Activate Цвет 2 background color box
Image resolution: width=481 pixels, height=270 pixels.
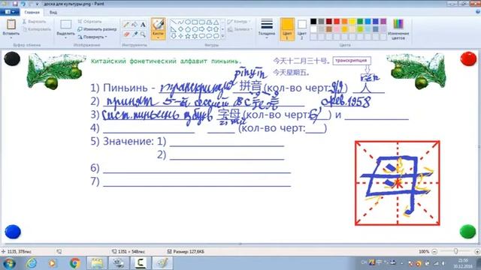pyautogui.click(x=302, y=30)
